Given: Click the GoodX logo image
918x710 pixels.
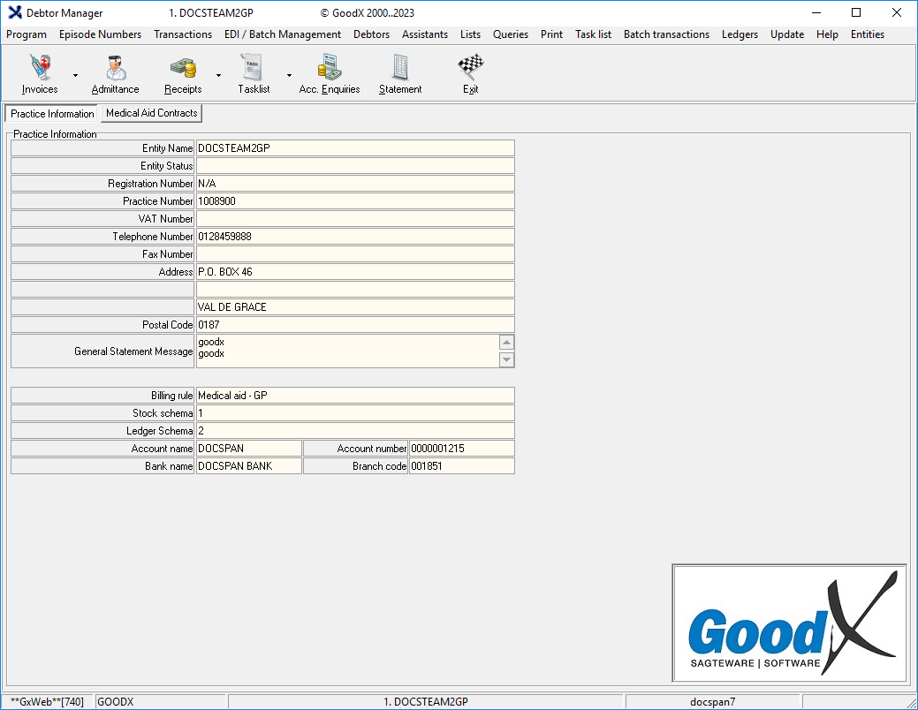Looking at the screenshot, I should click(x=789, y=623).
